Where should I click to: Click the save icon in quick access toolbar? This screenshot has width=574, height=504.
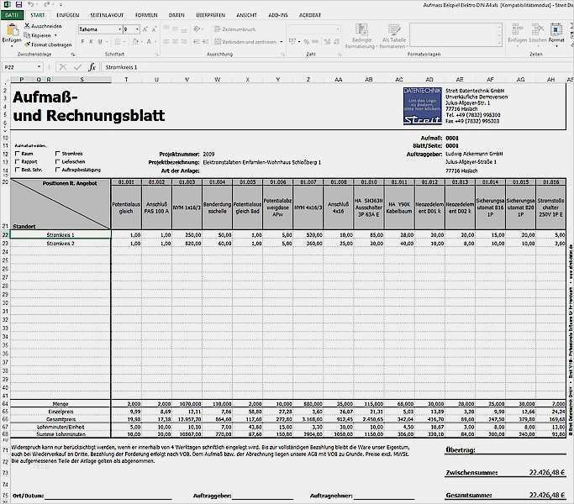click(x=18, y=4)
